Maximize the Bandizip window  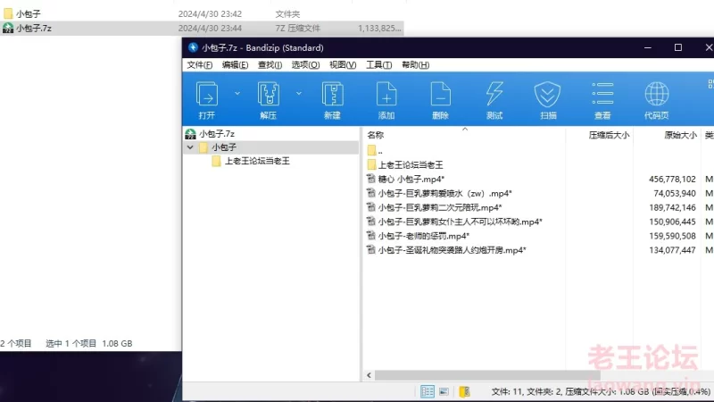click(x=678, y=47)
